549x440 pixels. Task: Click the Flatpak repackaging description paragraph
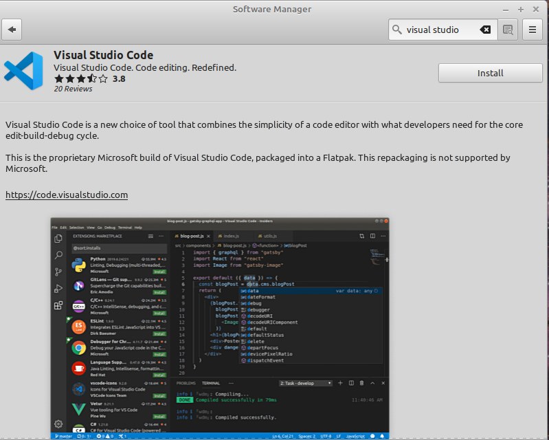coord(258,163)
